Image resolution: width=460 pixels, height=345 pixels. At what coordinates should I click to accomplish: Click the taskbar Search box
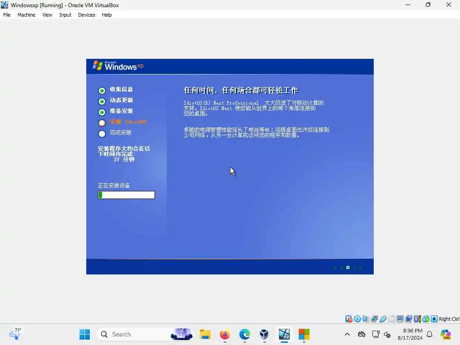pos(145,334)
